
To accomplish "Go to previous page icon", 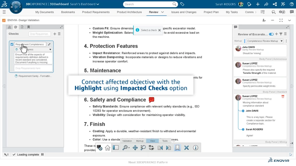I will [160, 148].
